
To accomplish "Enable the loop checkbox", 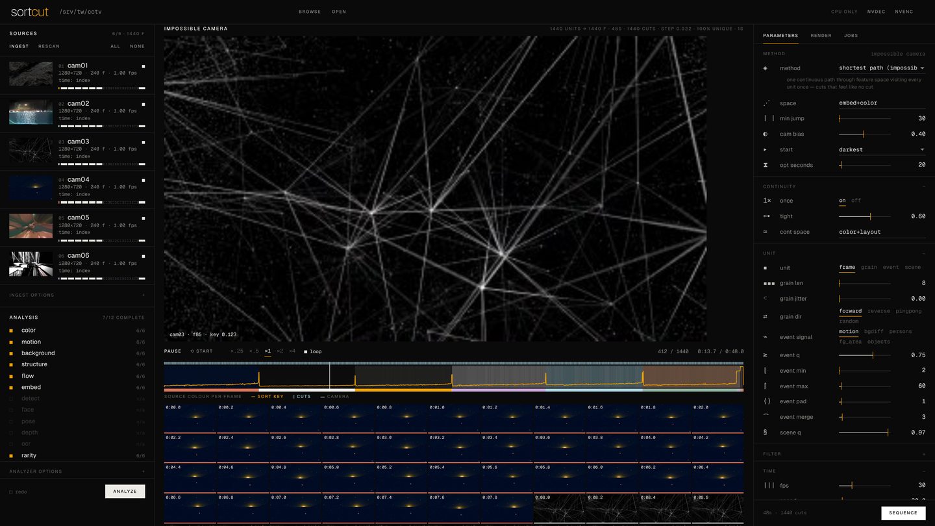I will pyautogui.click(x=306, y=351).
